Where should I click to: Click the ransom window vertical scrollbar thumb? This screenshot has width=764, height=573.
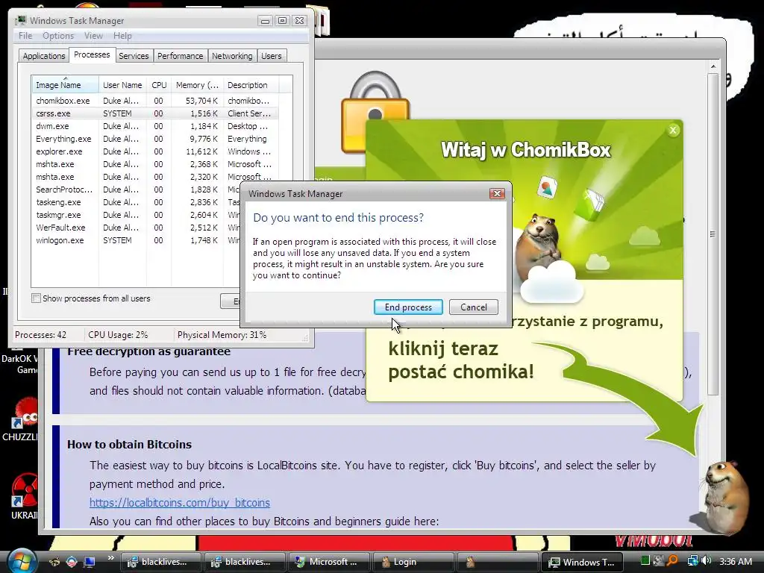[713, 234]
